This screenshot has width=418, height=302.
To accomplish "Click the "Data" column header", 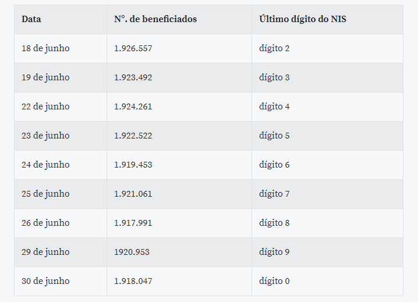I will click(31, 19).
